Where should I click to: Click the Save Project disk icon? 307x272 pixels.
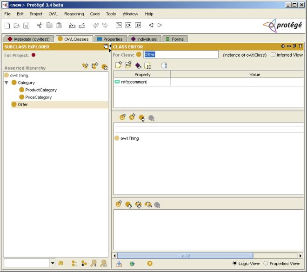click(26, 26)
